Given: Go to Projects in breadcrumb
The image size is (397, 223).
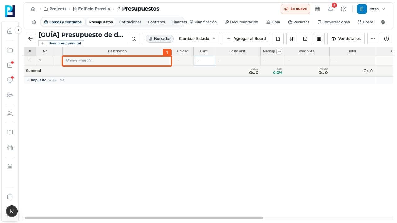Looking at the screenshot, I should 55,9.
